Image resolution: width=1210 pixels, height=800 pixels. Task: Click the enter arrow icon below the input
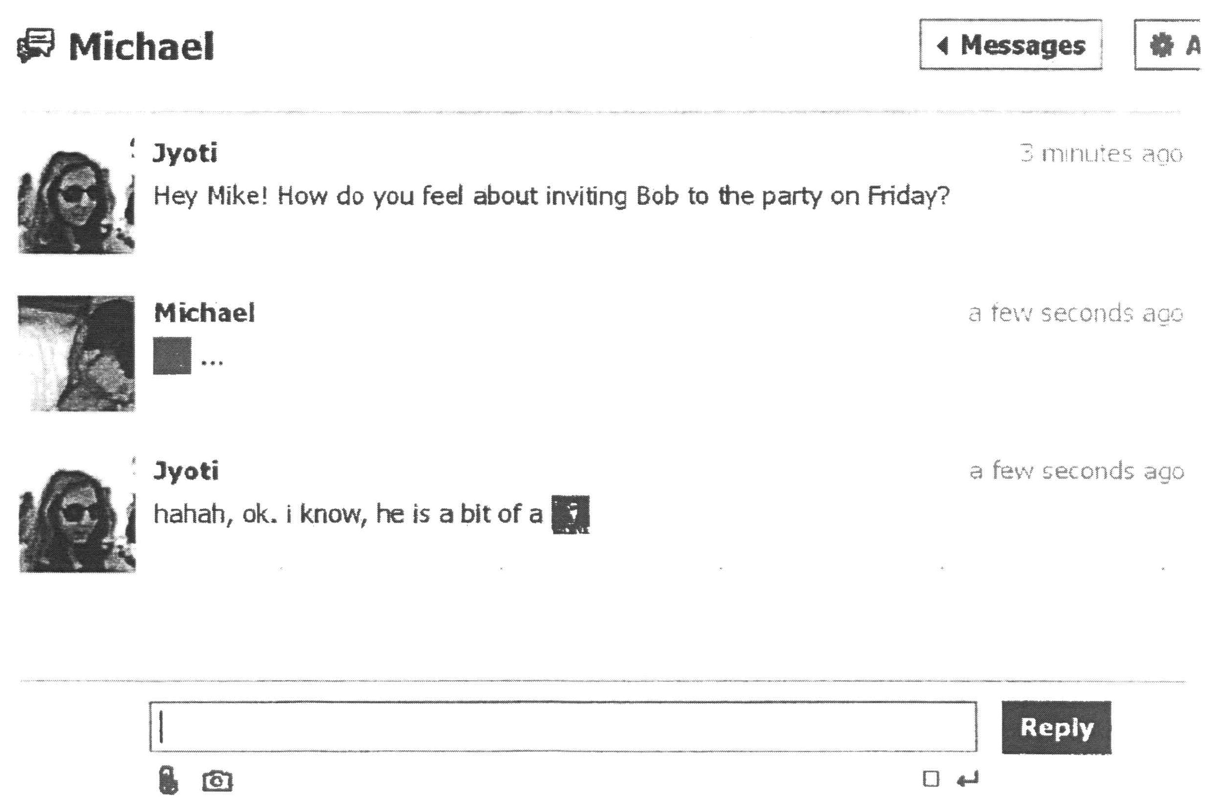[968, 779]
